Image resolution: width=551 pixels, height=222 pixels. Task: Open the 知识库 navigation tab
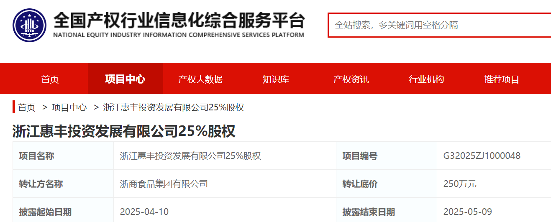[276, 79]
